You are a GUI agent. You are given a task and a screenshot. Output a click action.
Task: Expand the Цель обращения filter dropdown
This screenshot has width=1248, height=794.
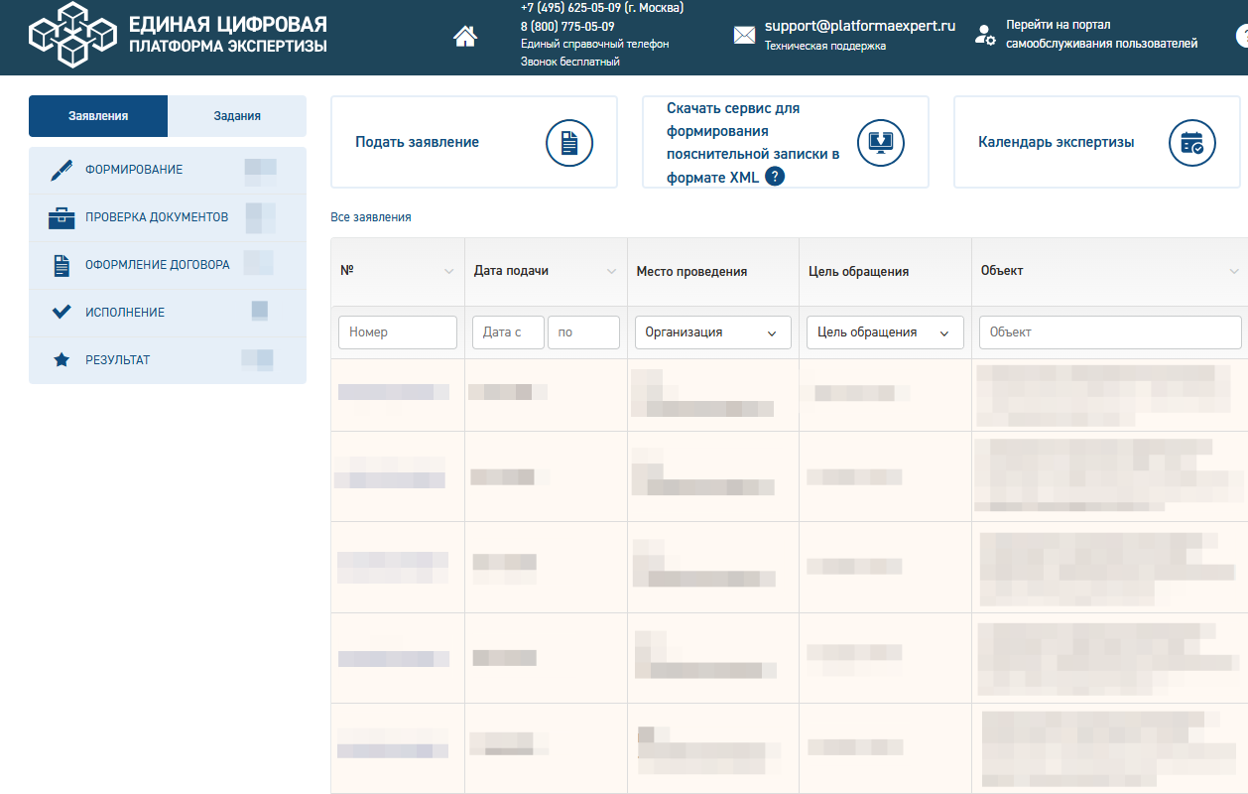884,332
